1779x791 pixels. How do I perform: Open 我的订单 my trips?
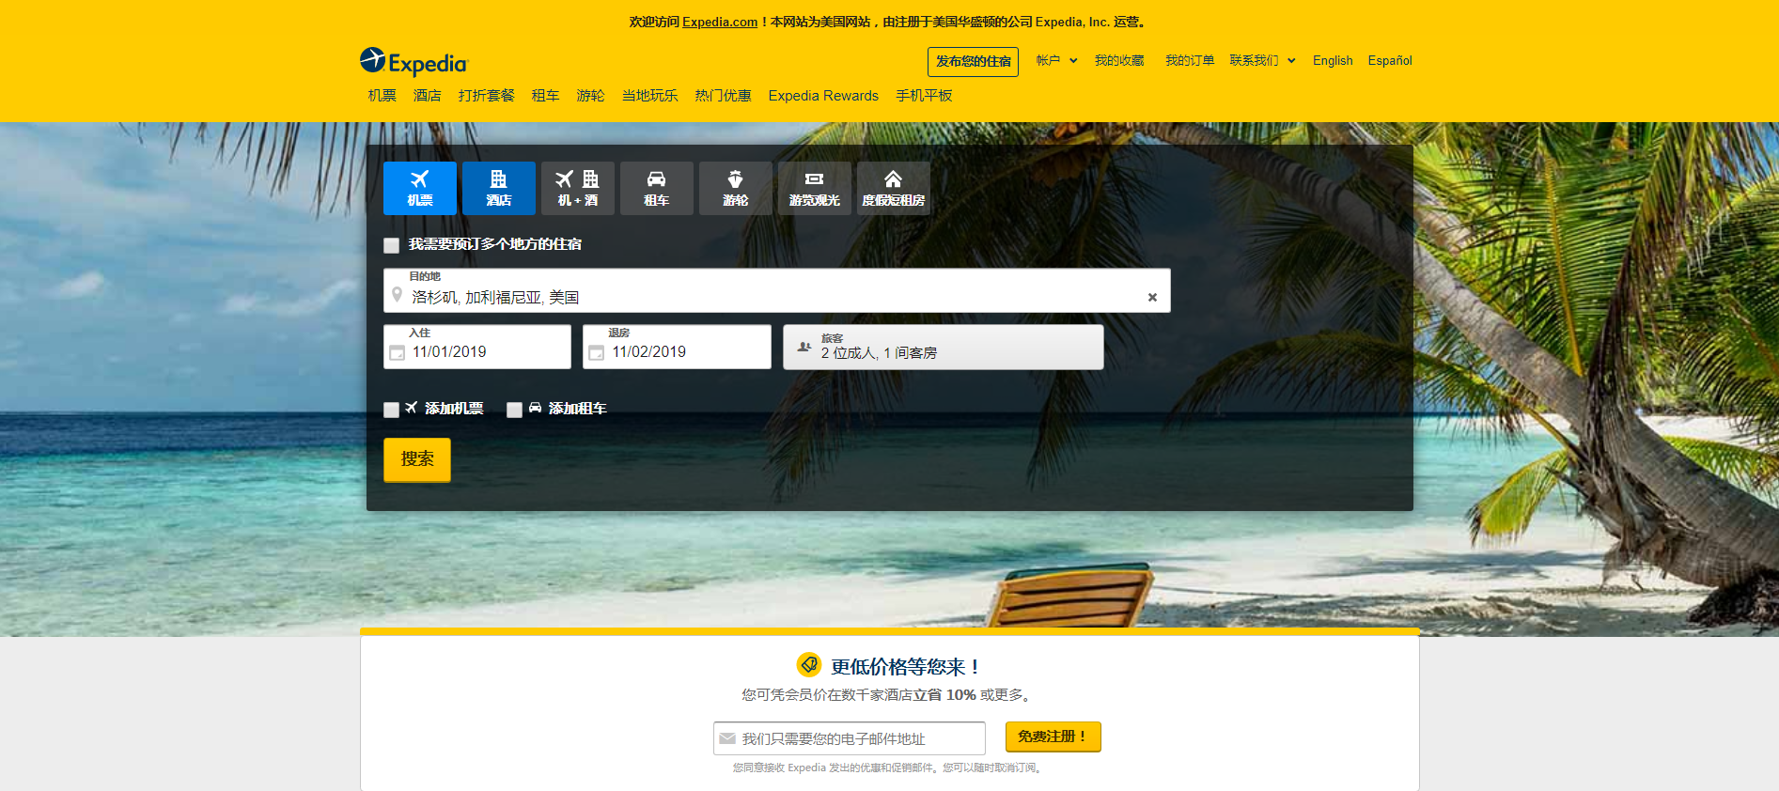[x=1190, y=60]
